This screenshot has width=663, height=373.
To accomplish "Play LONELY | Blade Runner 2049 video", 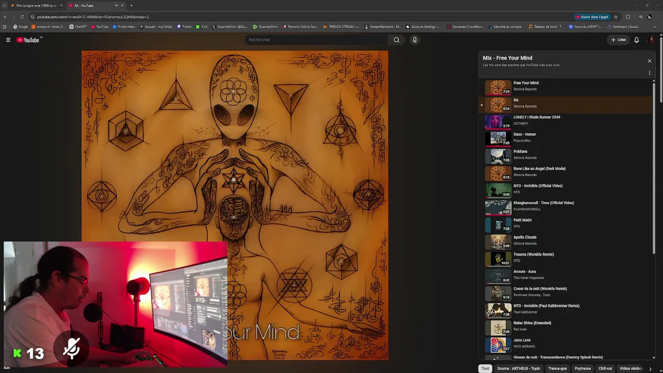I will click(x=566, y=121).
